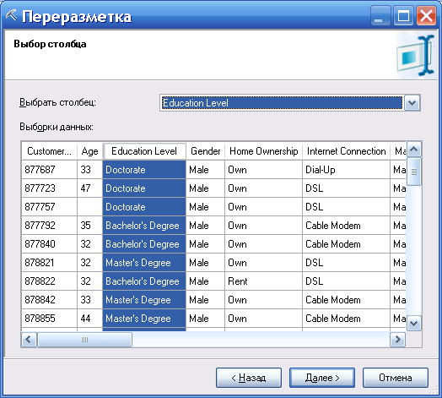Open the column selection dropdown arrow

coord(412,103)
